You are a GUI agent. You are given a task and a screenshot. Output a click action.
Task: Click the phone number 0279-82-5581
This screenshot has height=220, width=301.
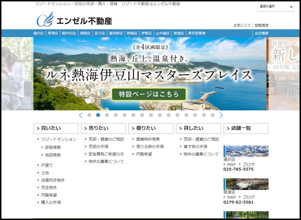click(238, 202)
